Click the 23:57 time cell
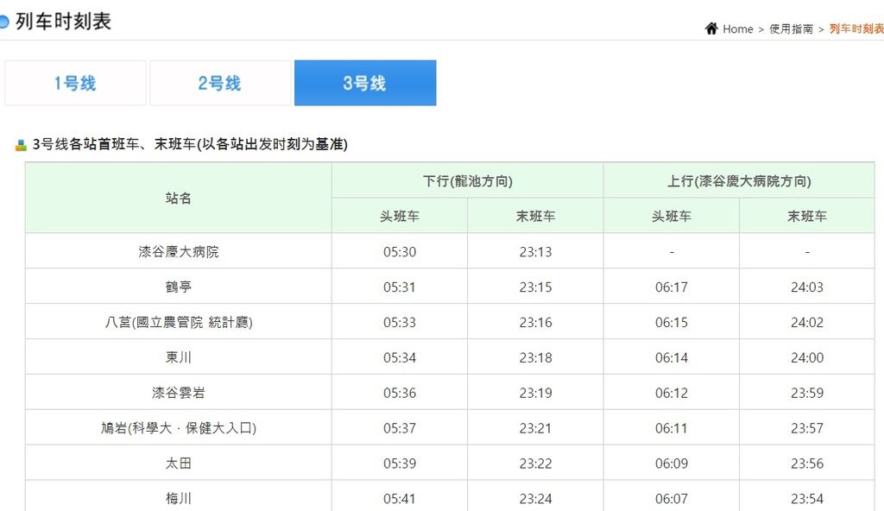 (807, 428)
